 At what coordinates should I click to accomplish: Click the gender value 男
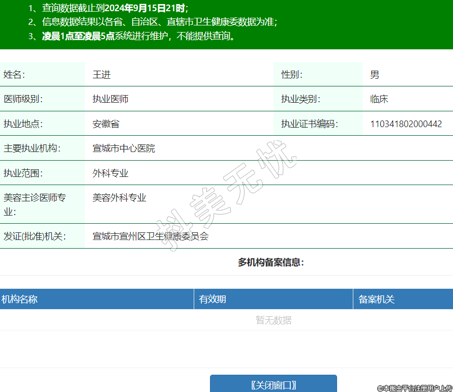coord(375,75)
